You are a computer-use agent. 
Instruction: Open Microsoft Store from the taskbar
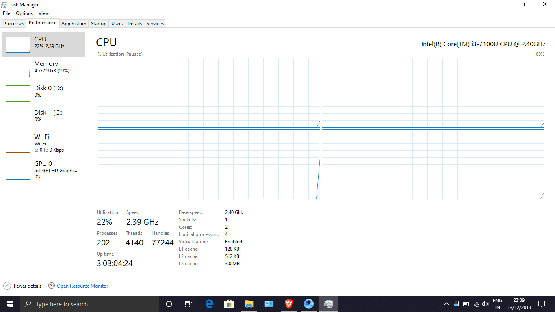pos(229,304)
